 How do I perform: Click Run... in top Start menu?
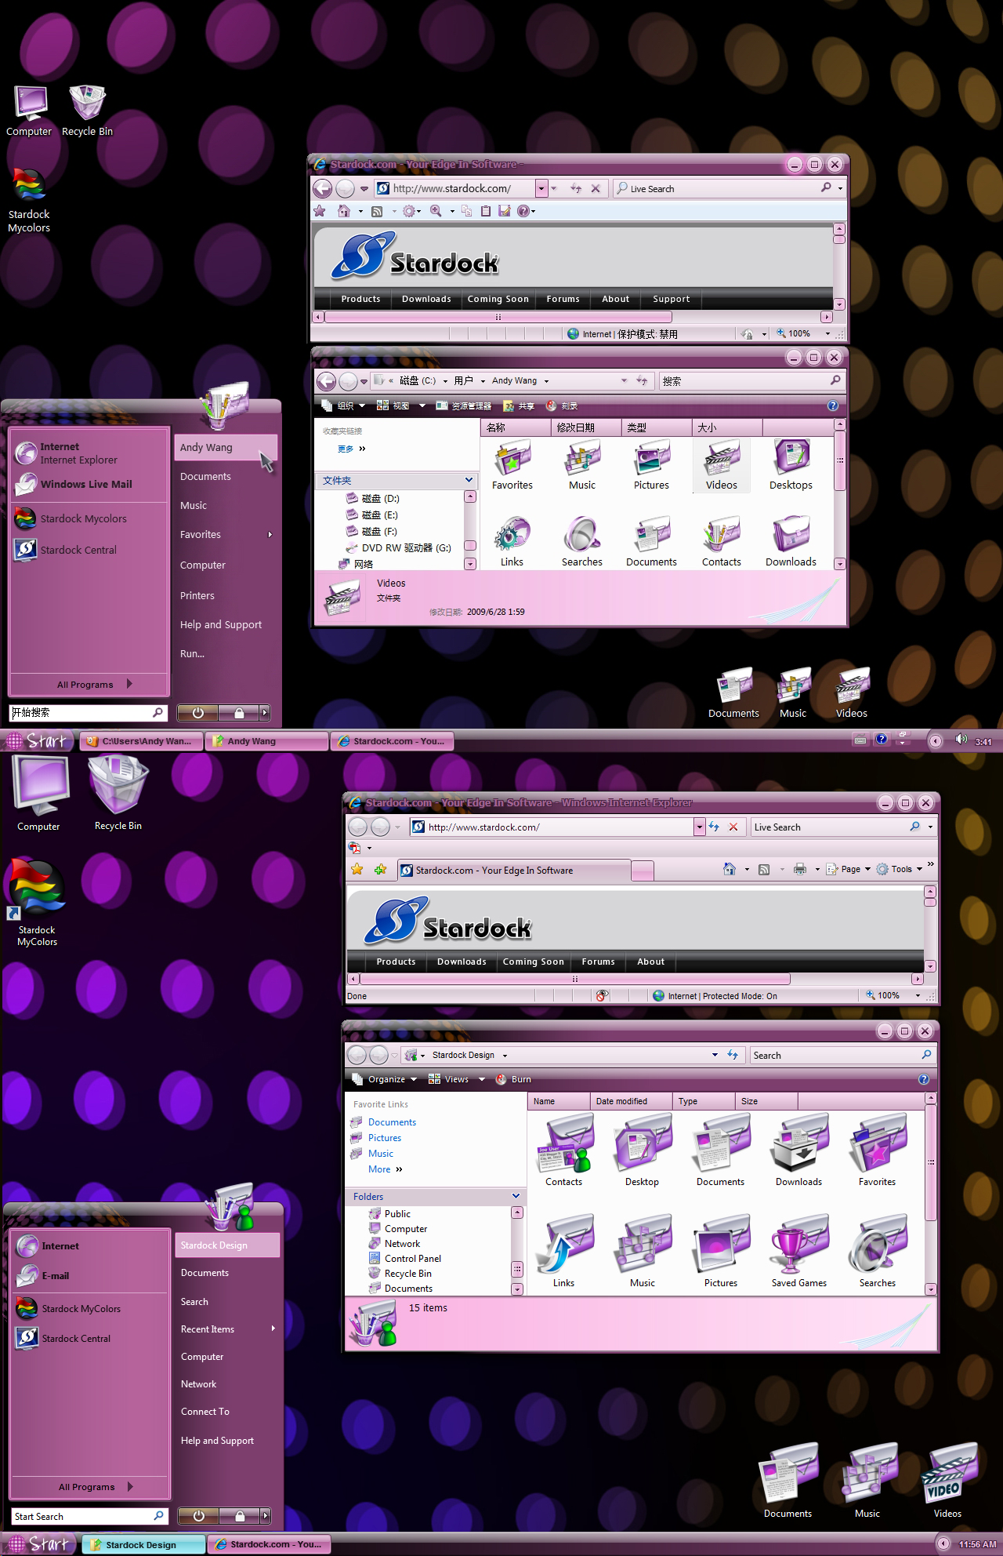(x=192, y=654)
